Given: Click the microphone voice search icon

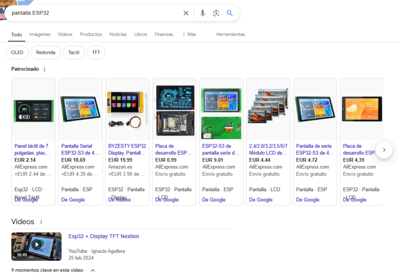Looking at the screenshot, I should point(202,13).
